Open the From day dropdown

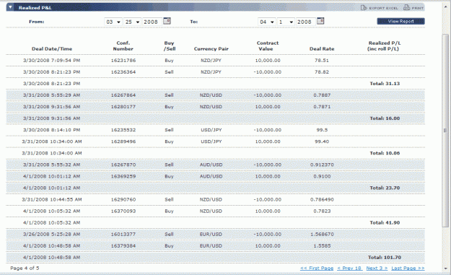tap(132, 22)
